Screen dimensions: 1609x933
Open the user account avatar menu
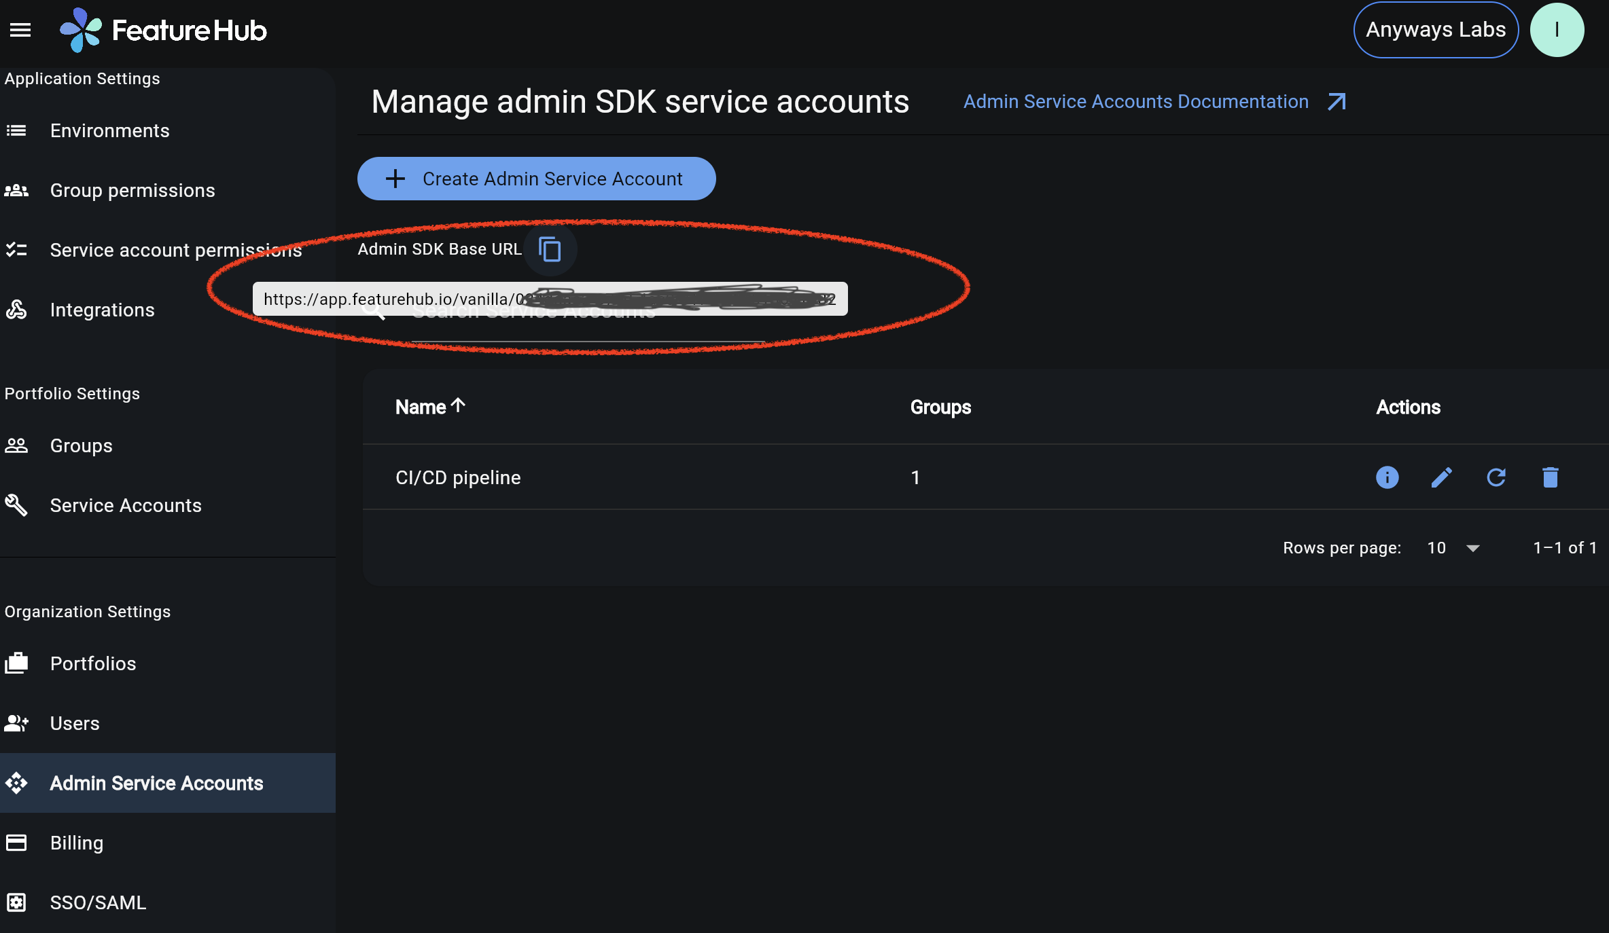pyautogui.click(x=1557, y=29)
